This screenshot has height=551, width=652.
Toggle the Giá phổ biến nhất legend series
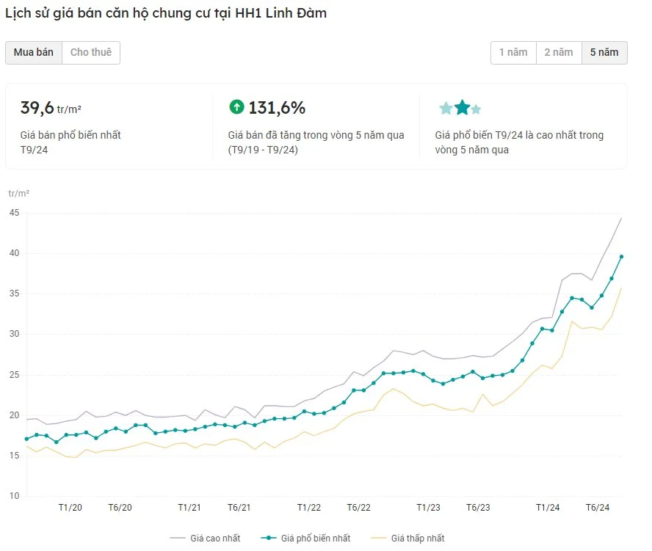pos(305,538)
